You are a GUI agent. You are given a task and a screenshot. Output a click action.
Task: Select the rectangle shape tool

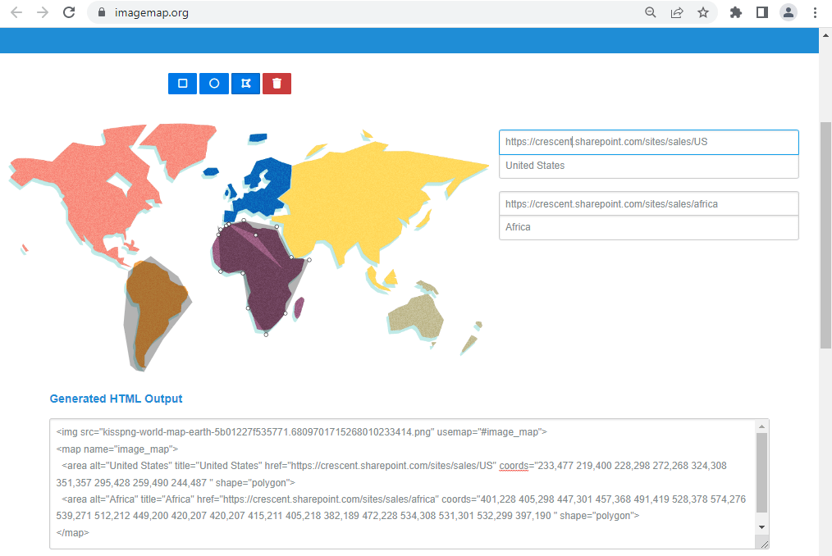pyautogui.click(x=182, y=83)
